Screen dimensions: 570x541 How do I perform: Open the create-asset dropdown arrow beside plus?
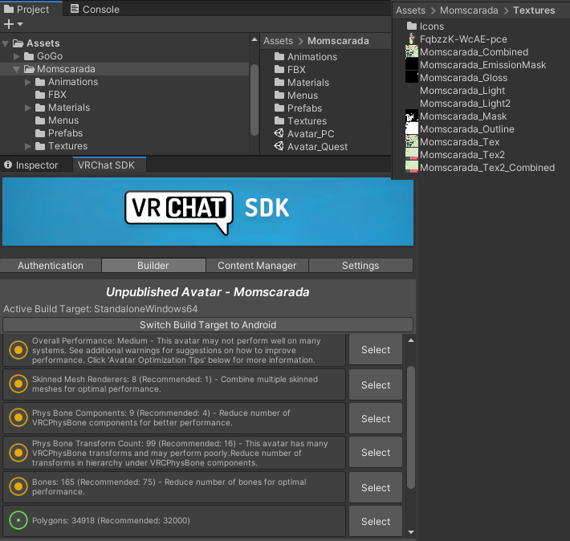point(20,24)
